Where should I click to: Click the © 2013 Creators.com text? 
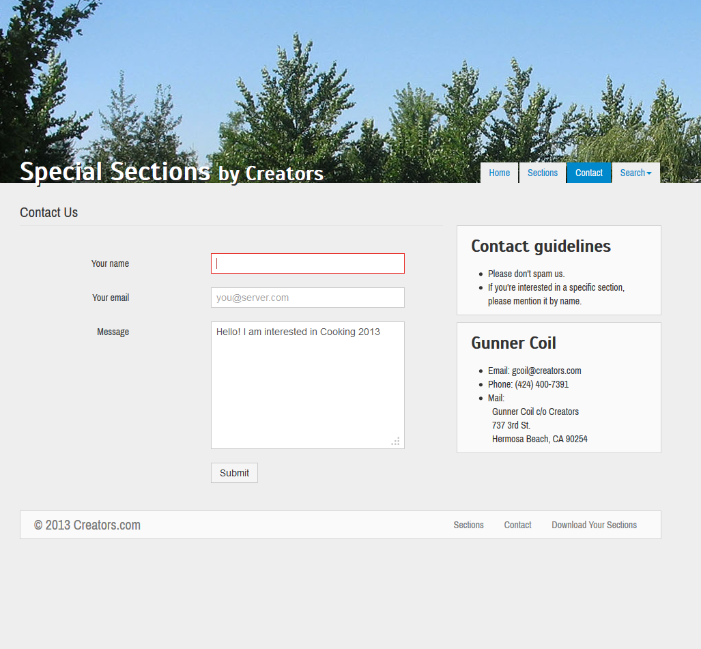coord(87,525)
